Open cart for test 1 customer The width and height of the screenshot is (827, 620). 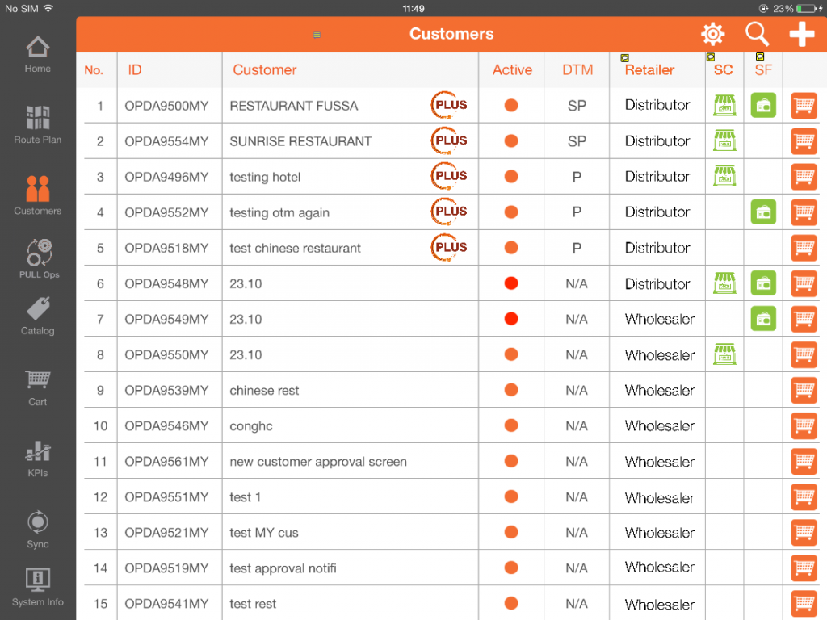(x=804, y=496)
